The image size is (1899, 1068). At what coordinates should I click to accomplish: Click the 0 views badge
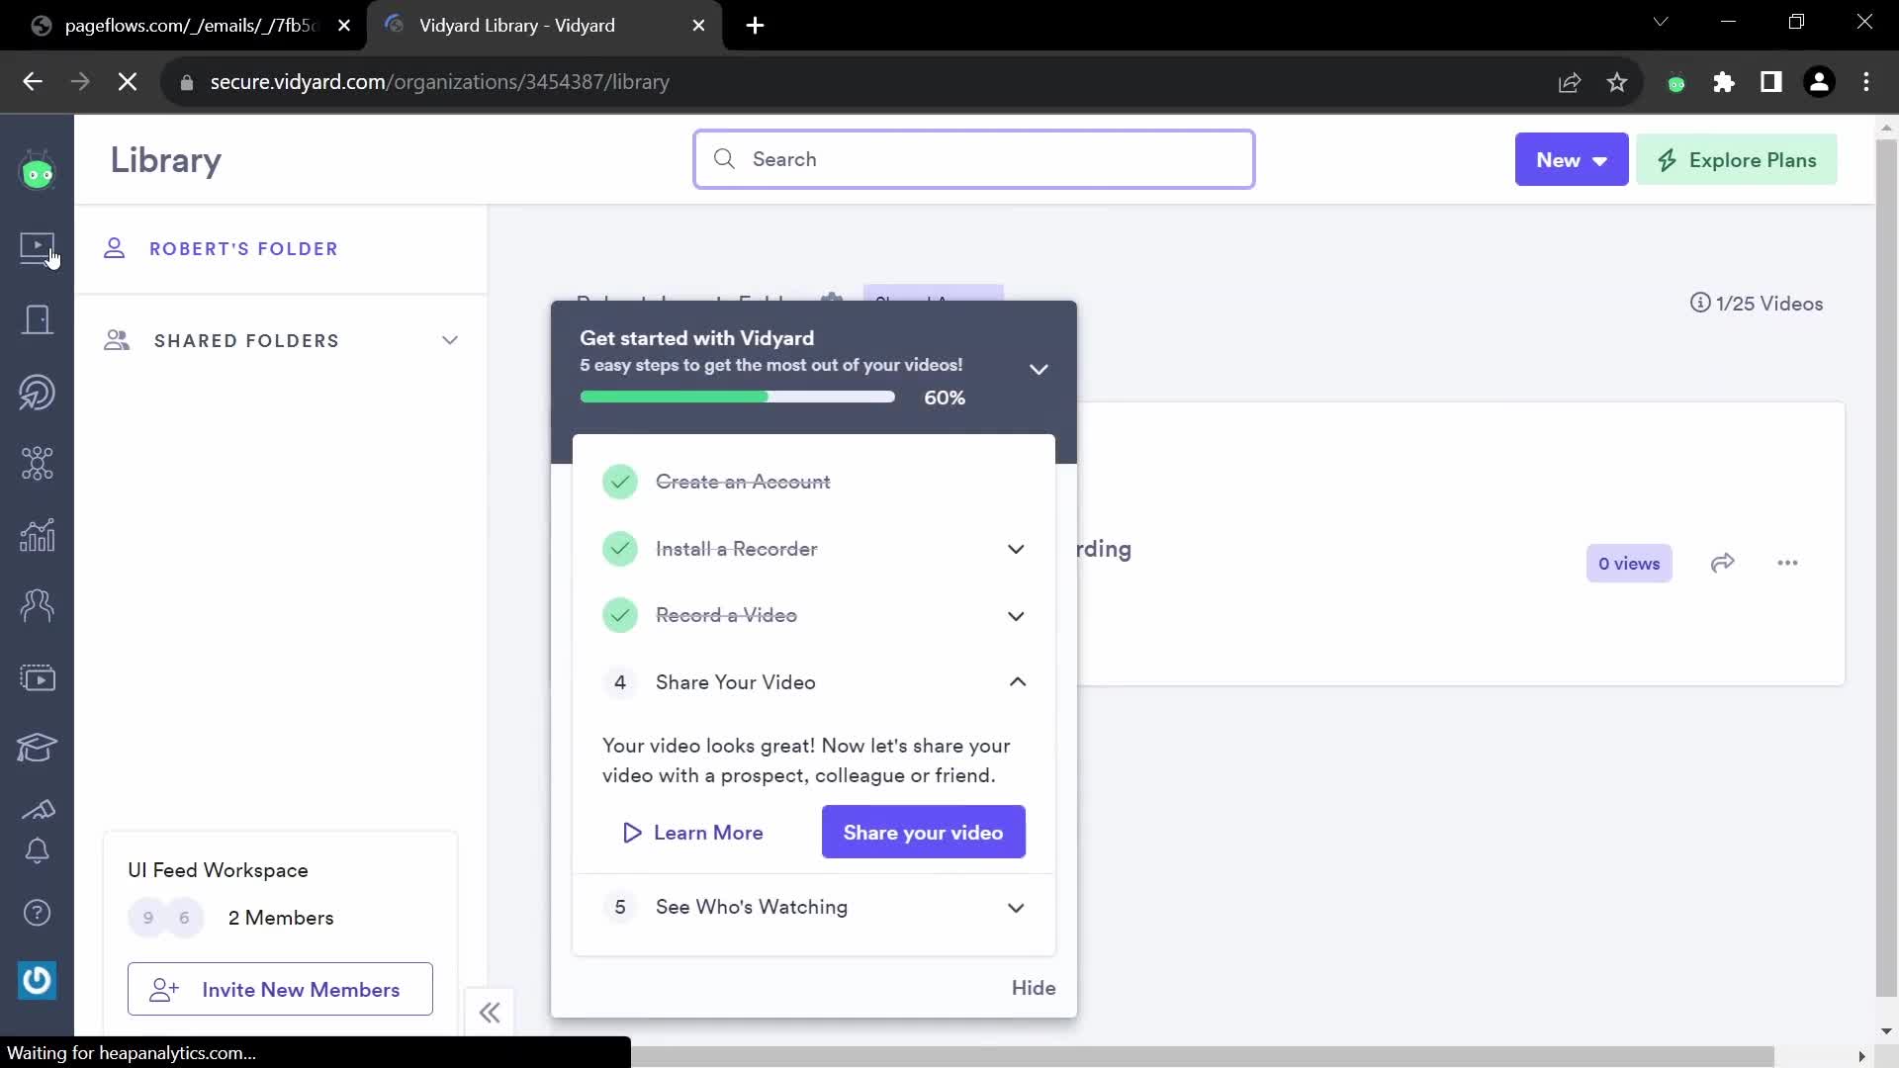click(x=1629, y=563)
